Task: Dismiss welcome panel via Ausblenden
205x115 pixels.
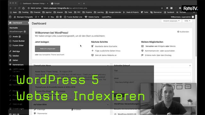Action: coord(183,32)
